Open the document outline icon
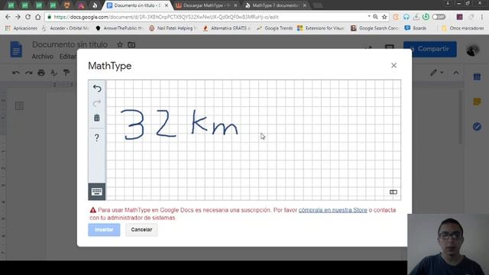The height and width of the screenshot is (275, 489). pos(19,105)
